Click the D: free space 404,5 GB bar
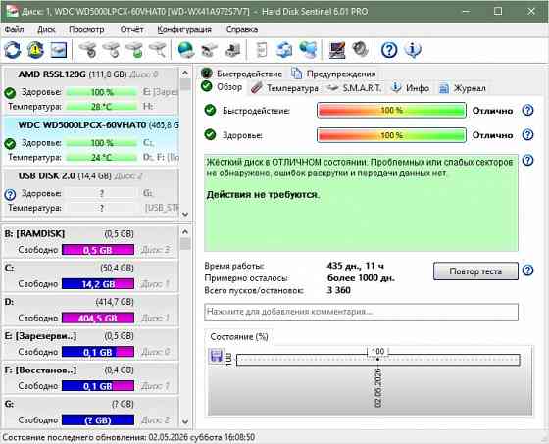Screen dimensions: 549x444 98,318
